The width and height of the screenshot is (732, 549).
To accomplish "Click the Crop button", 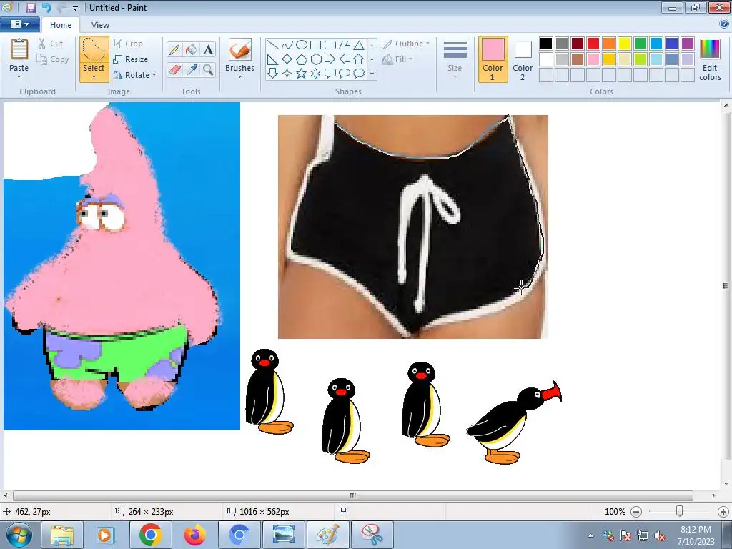I will coord(128,44).
